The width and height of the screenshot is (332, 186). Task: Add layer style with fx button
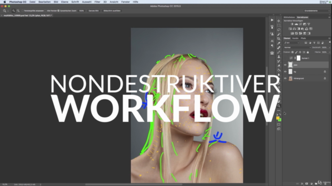pos(302,184)
